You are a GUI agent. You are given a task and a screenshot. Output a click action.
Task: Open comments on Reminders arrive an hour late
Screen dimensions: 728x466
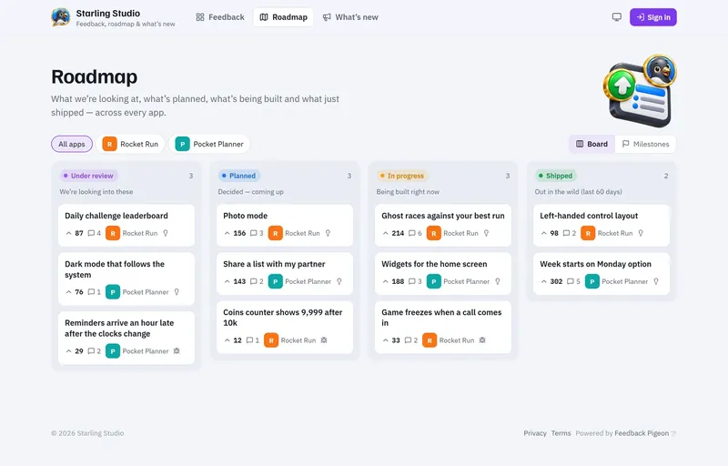tap(95, 351)
